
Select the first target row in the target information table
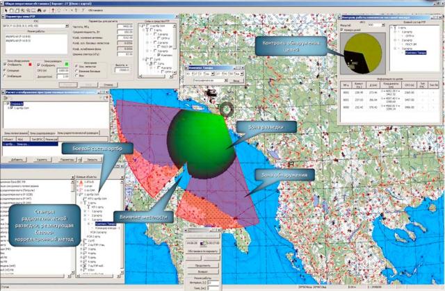390,92
